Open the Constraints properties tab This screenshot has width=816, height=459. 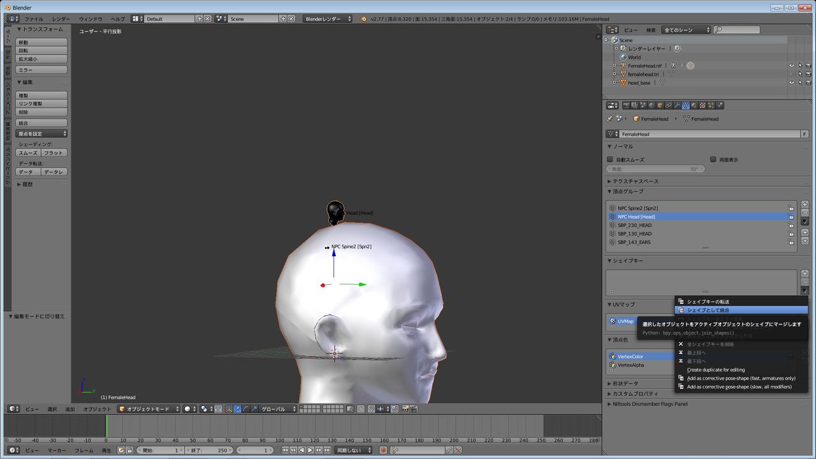(669, 105)
